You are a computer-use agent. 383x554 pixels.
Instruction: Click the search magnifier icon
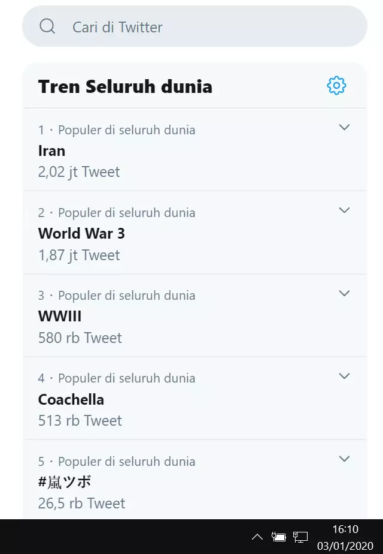point(47,26)
